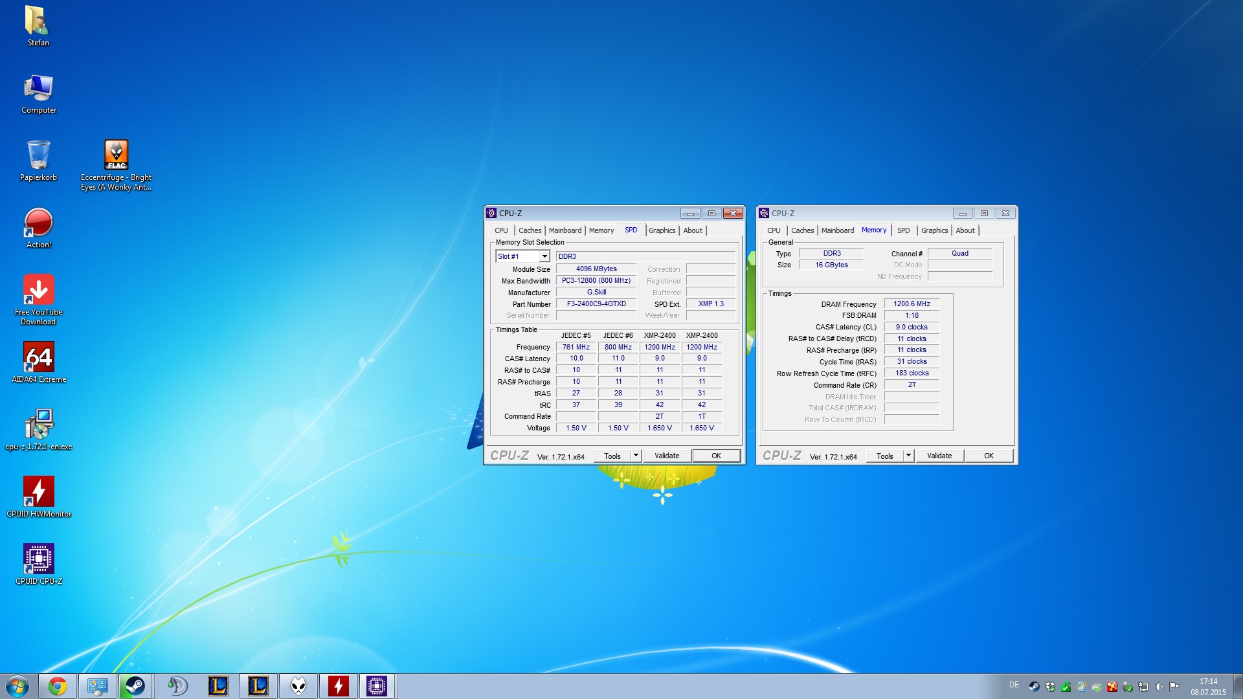Open AIDA64 Extreme desktop icon
This screenshot has width=1243, height=699.
(x=39, y=357)
